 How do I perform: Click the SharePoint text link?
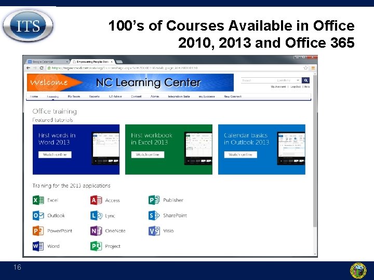click(x=175, y=216)
